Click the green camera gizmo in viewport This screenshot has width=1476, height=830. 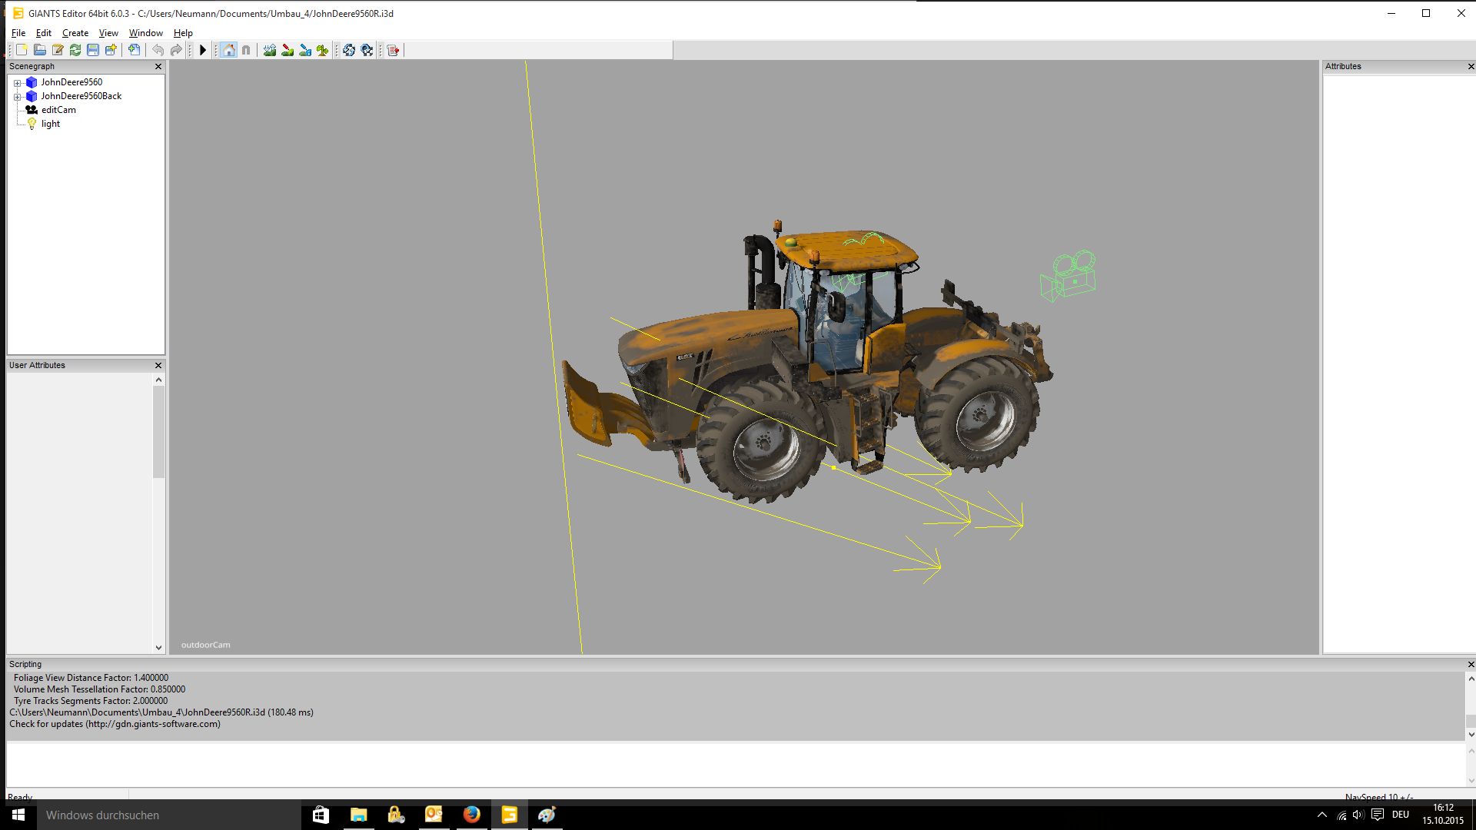(x=1069, y=276)
